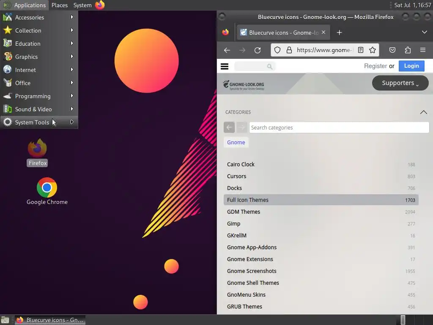
Task: Click the browser forward arrow
Action: coord(242,50)
